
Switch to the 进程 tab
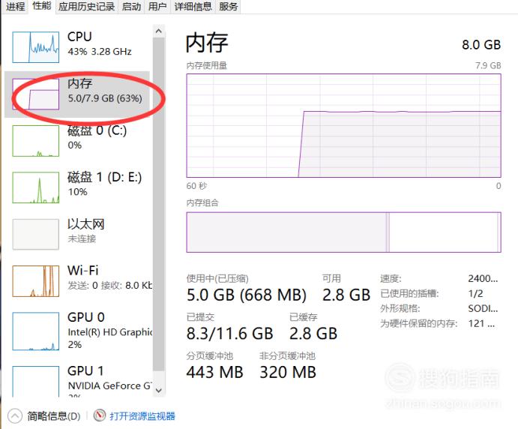(x=16, y=6)
